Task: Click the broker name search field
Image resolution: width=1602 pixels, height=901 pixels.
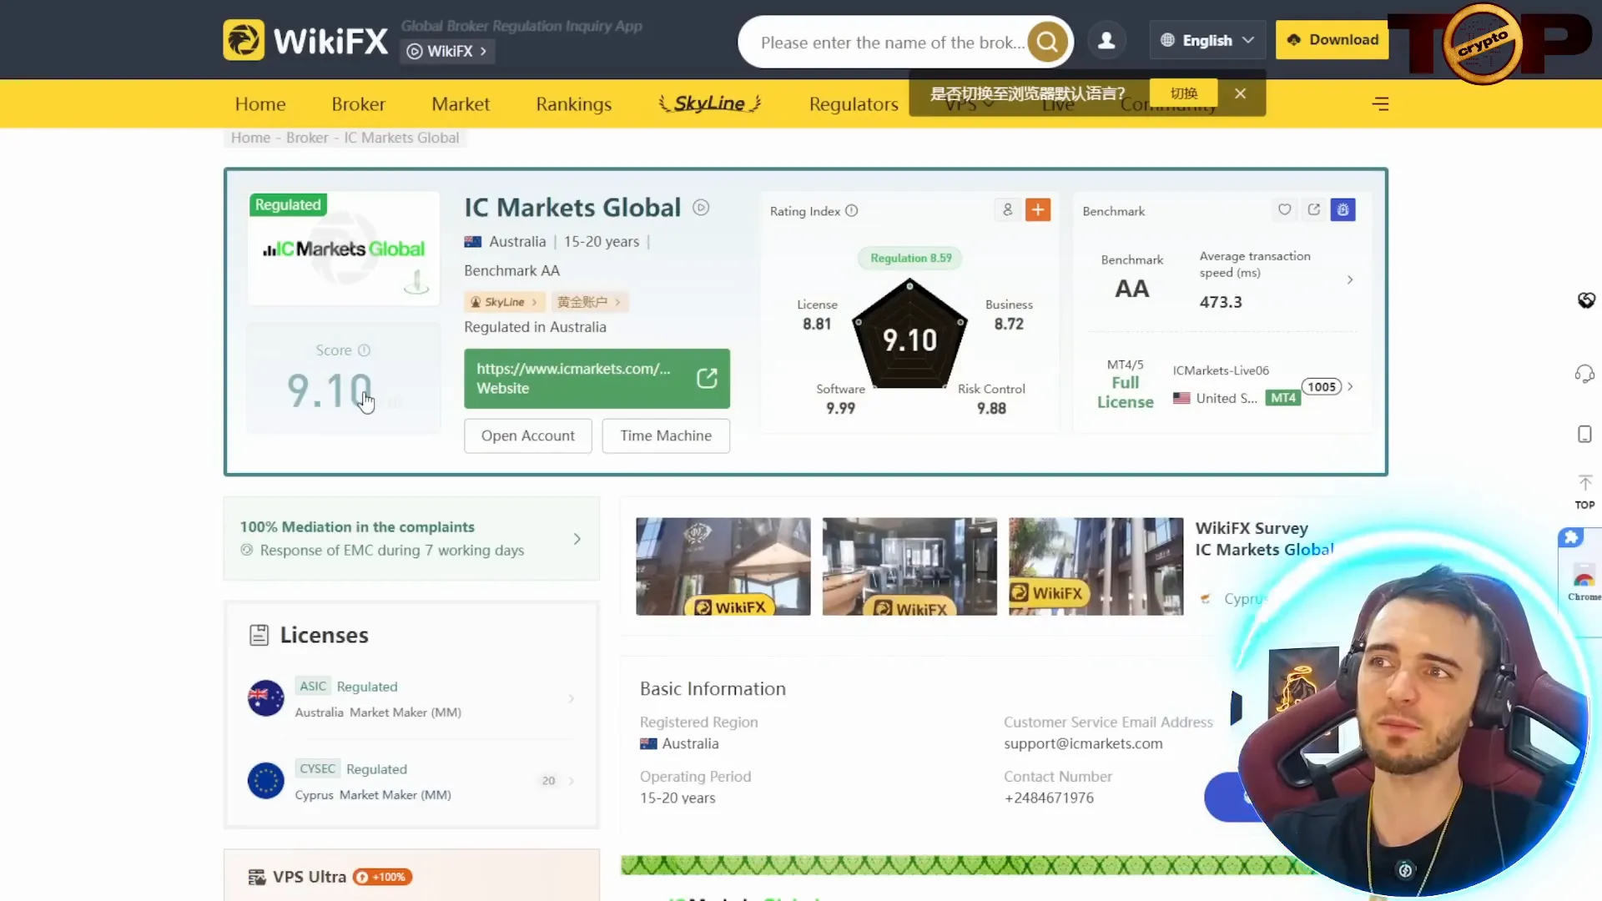Action: 893,43
